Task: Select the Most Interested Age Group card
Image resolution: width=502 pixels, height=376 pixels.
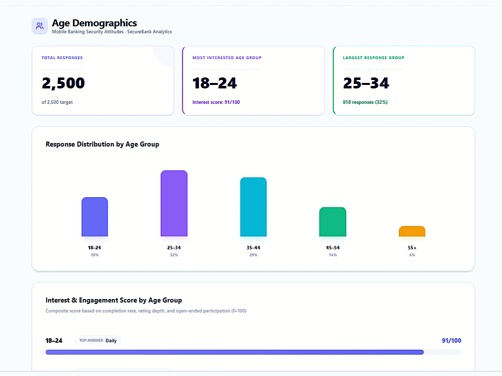Action: click(x=253, y=80)
